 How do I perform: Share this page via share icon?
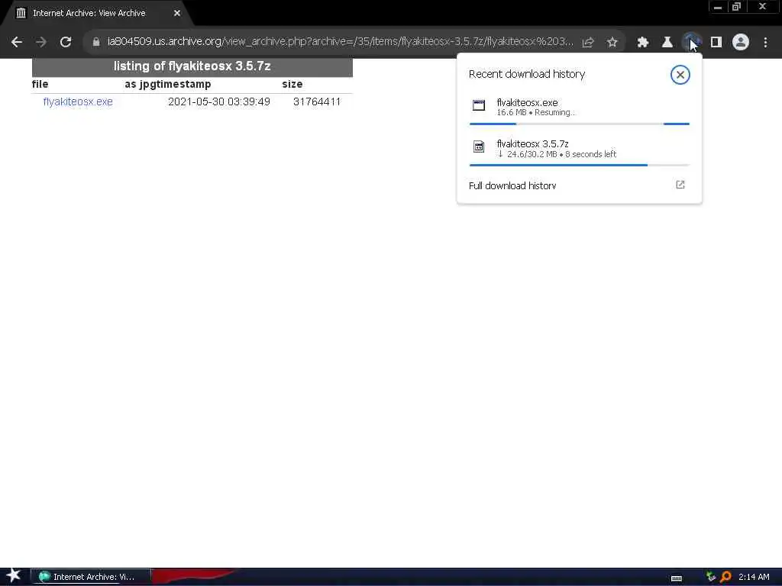[x=588, y=43]
